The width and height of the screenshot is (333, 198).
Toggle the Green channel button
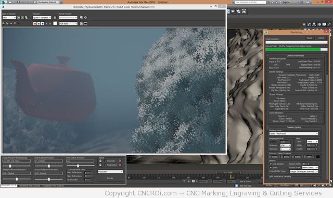(x=39, y=23)
